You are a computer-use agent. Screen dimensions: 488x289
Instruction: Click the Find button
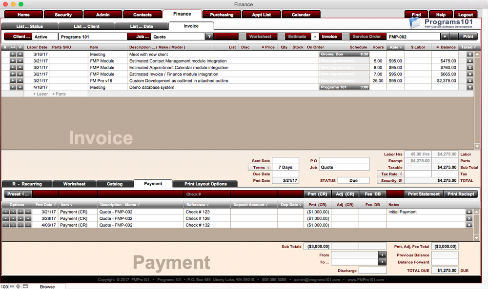tap(416, 15)
